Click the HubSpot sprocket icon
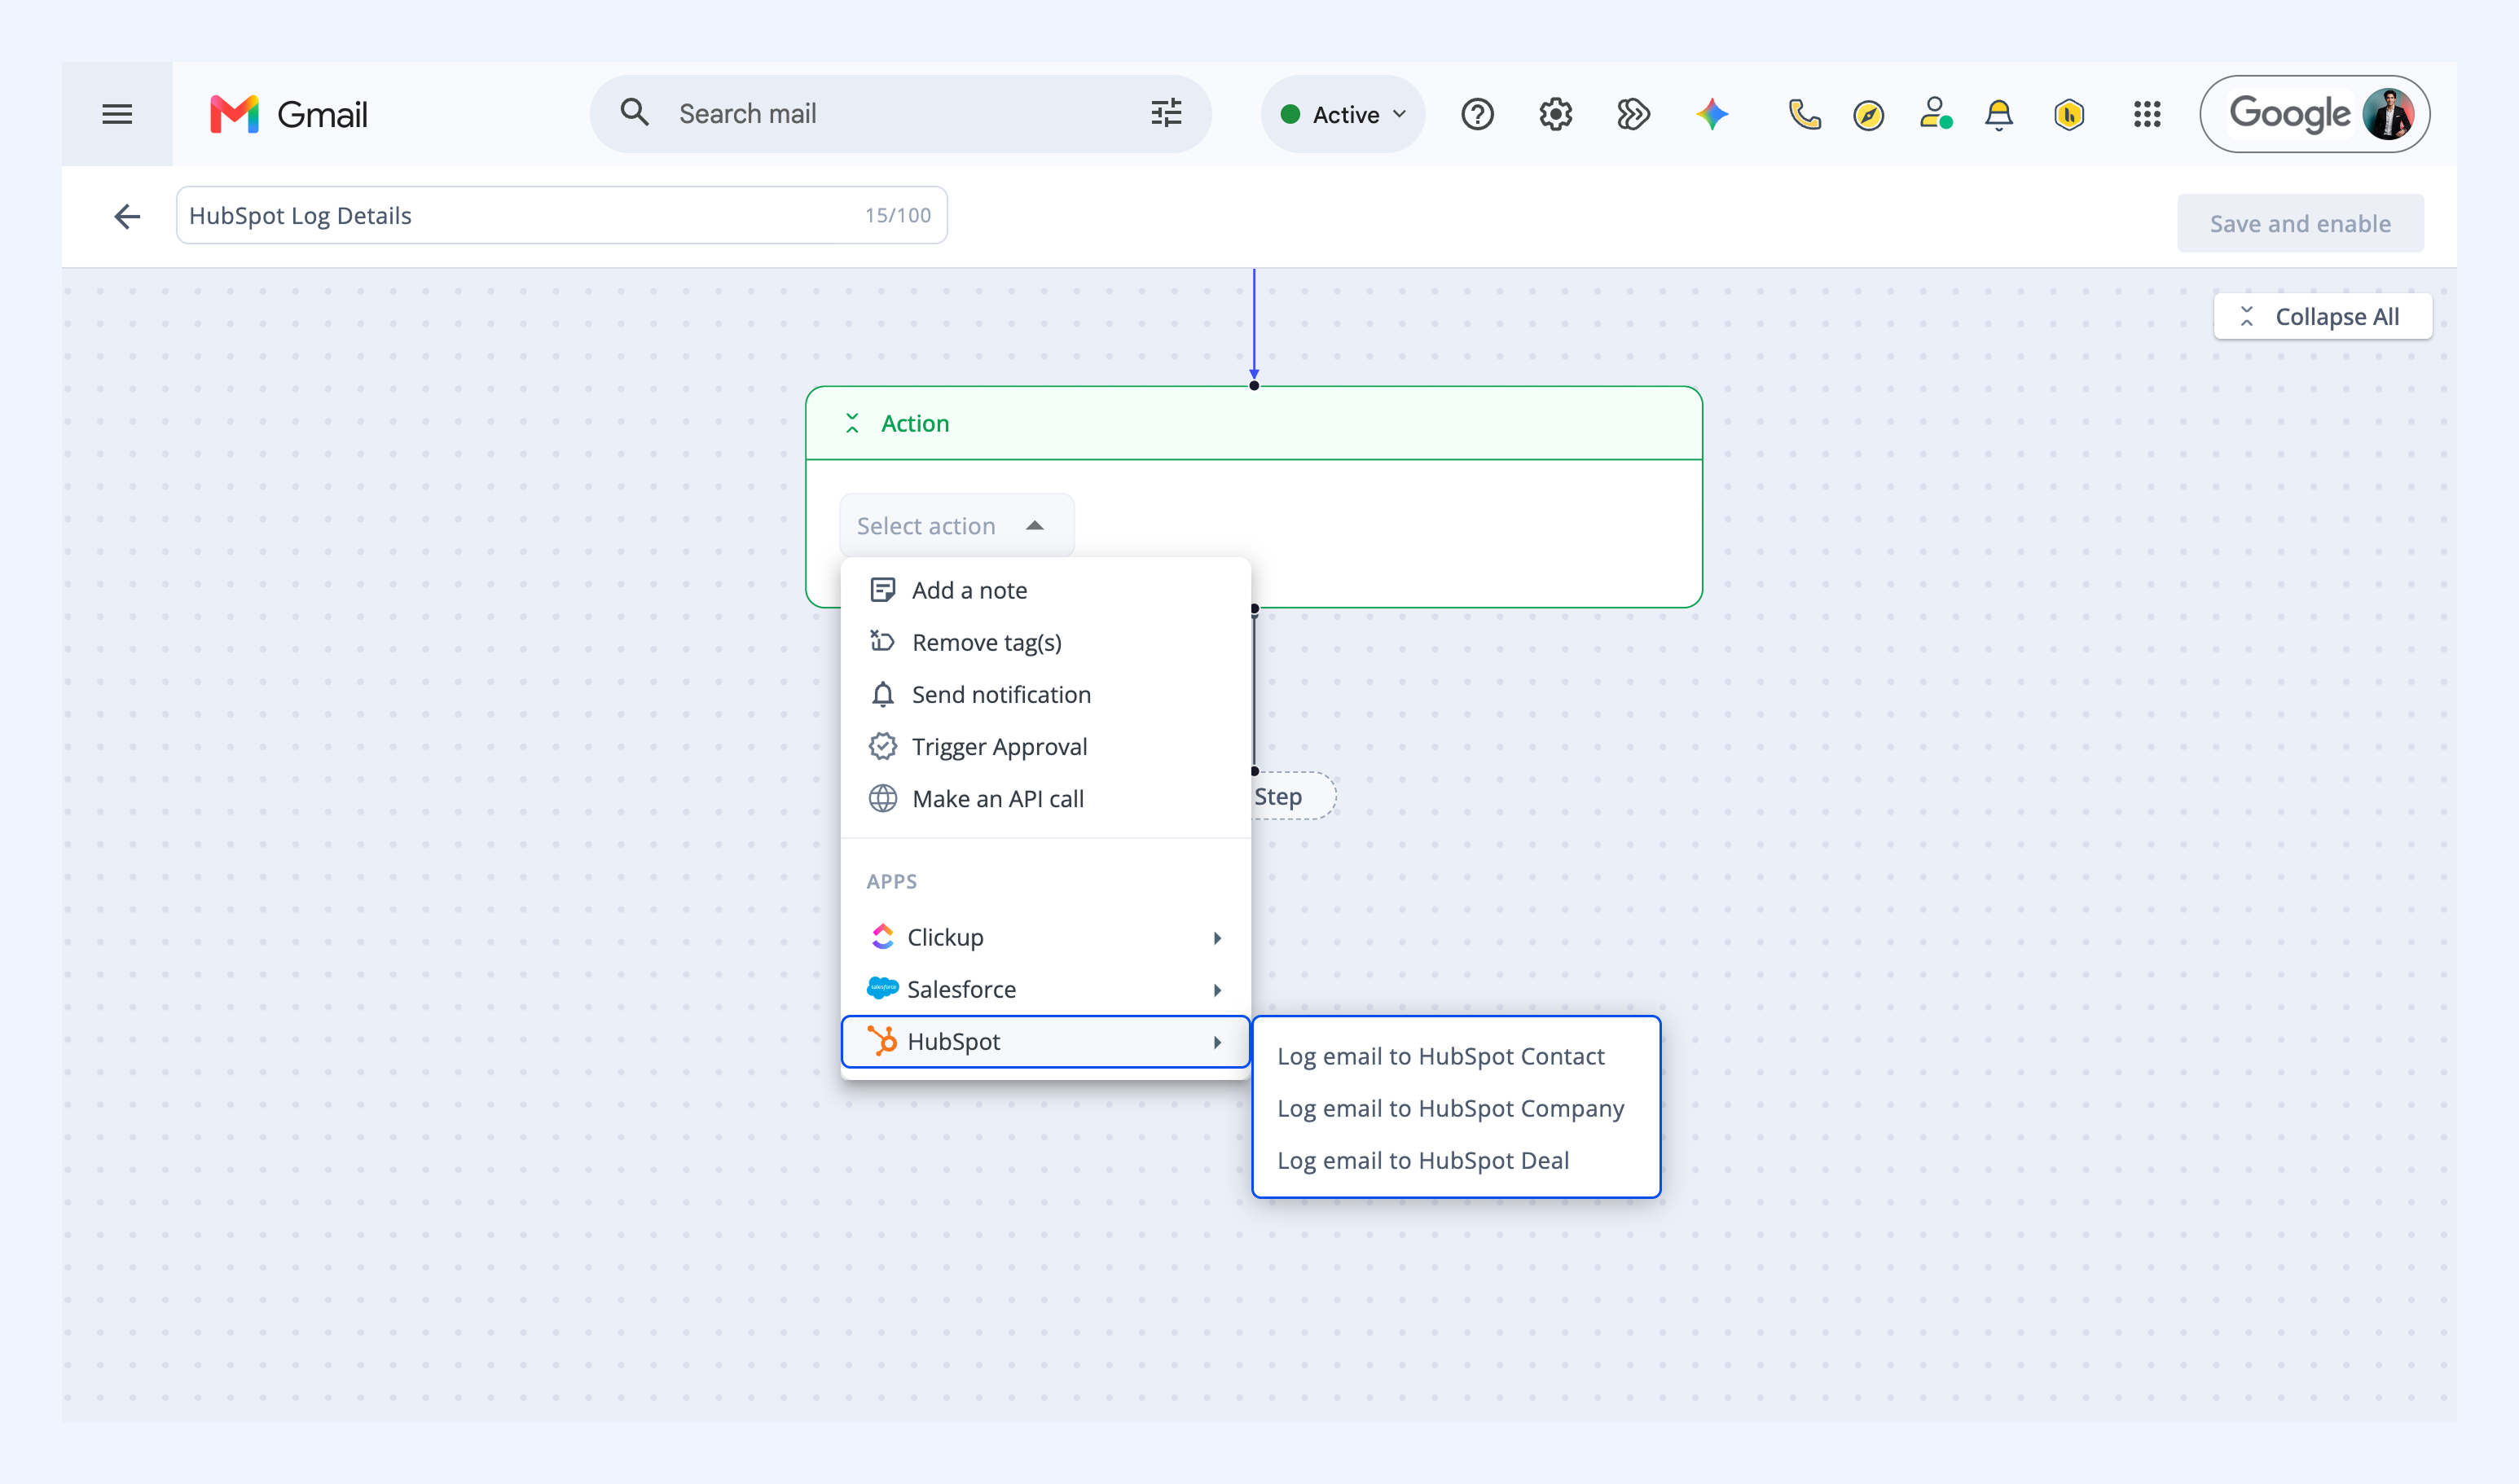The height and width of the screenshot is (1484, 2519). pos(882,1041)
